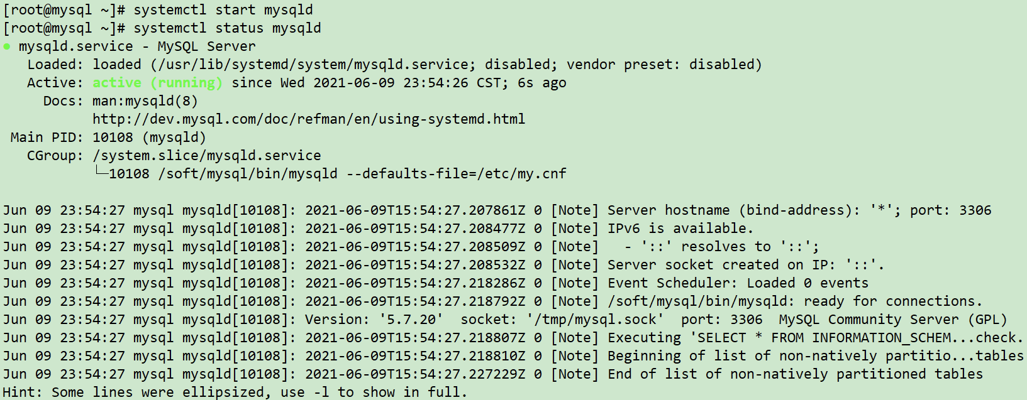Click the Version '5.7.20' text
This screenshot has width=1027, height=400.
[x=374, y=320]
